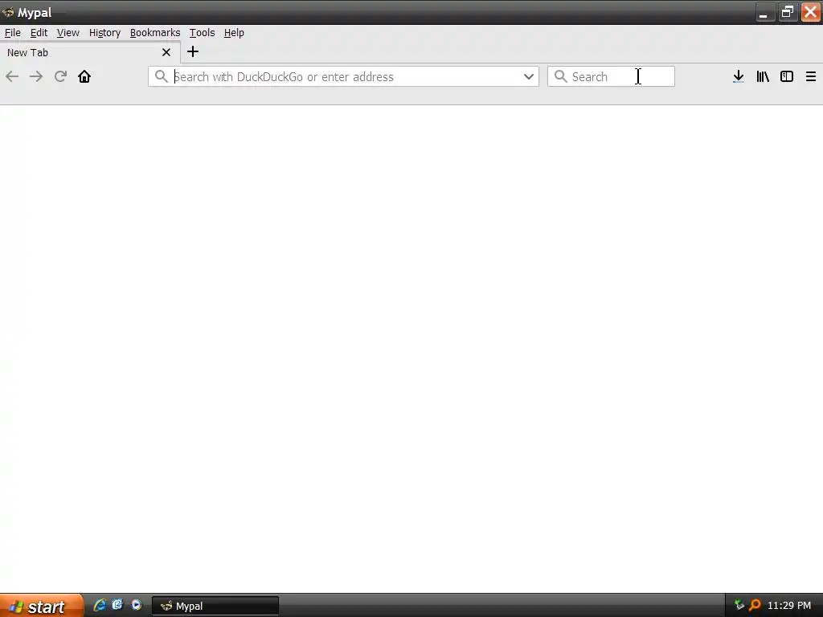The height and width of the screenshot is (617, 823).
Task: Open the Bookmarks menu
Action: point(155,32)
